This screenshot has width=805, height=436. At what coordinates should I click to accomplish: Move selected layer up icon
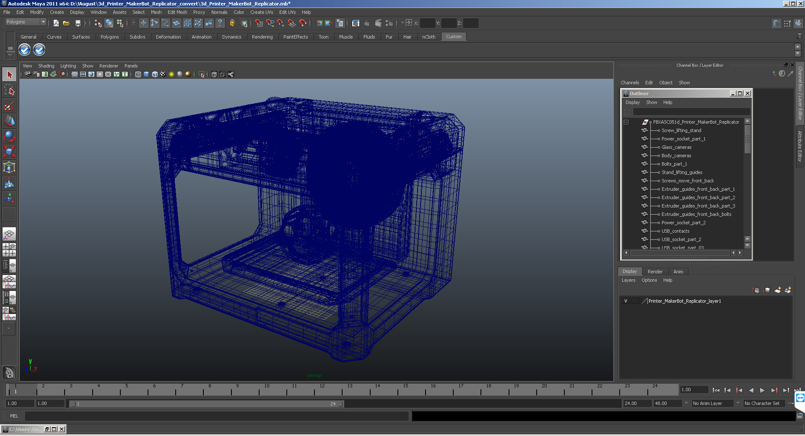click(x=756, y=290)
